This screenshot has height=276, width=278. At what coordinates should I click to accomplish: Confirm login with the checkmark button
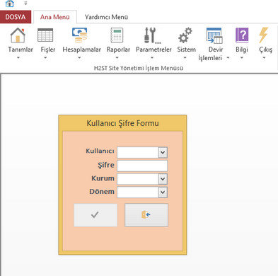click(x=95, y=215)
